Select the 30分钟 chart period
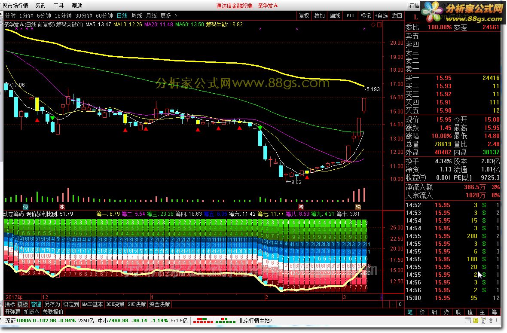The width and height of the screenshot is (507, 333). 84,15
